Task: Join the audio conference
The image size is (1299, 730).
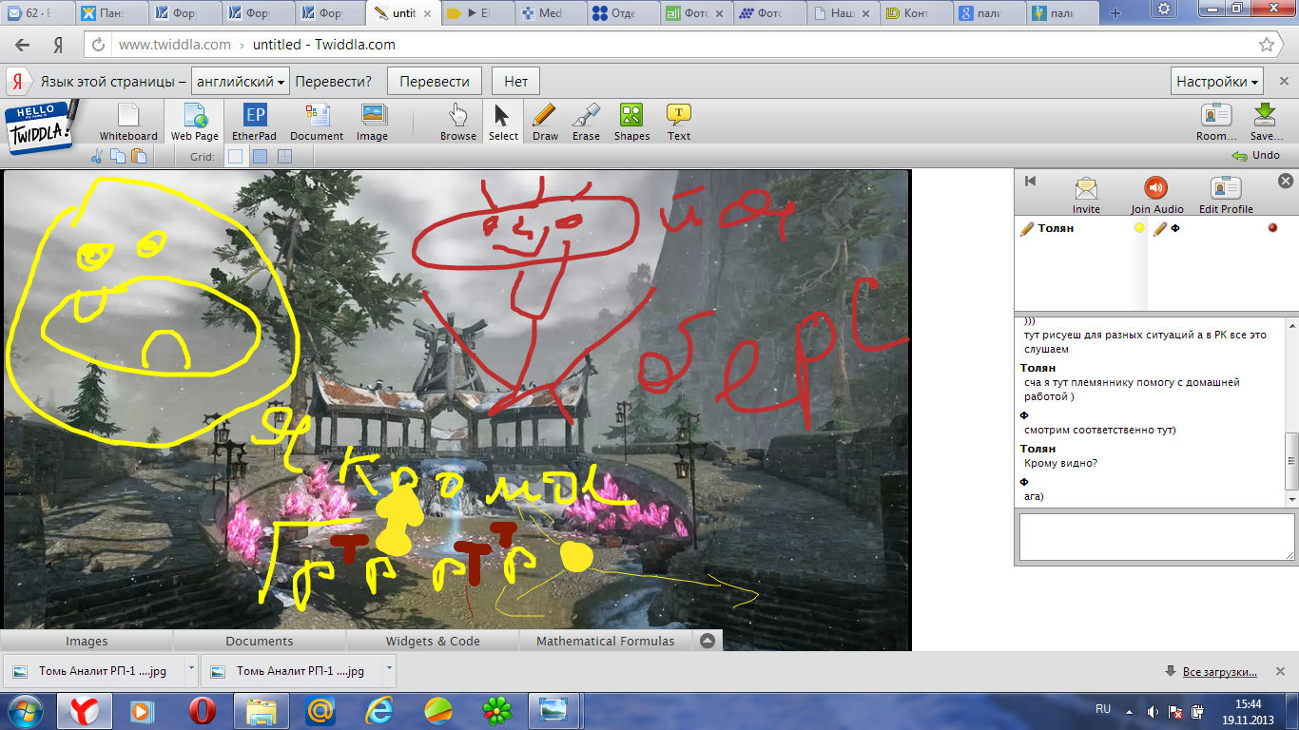Action: (x=1156, y=195)
